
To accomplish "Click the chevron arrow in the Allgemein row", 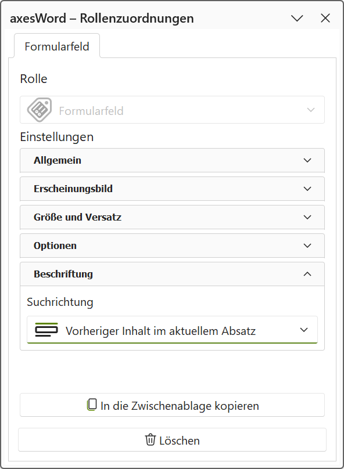I will [x=307, y=160].
